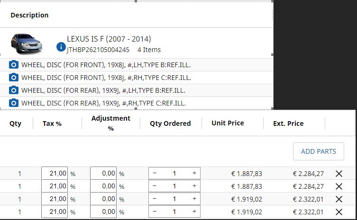357x220 pixels.
Task: Click the blue info icon beside LEXUS IS F
Action: click(61, 47)
